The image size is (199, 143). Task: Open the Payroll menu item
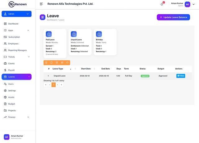(x=11, y=70)
